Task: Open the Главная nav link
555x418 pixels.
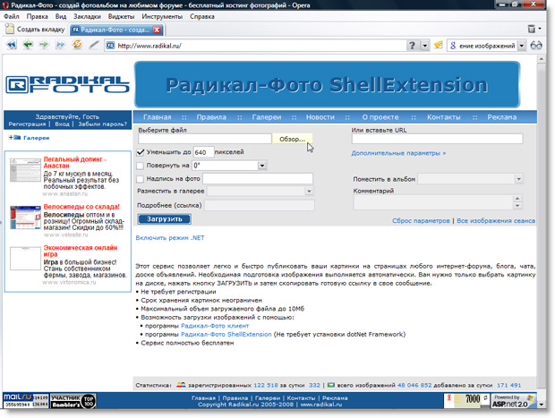Action: click(x=158, y=117)
